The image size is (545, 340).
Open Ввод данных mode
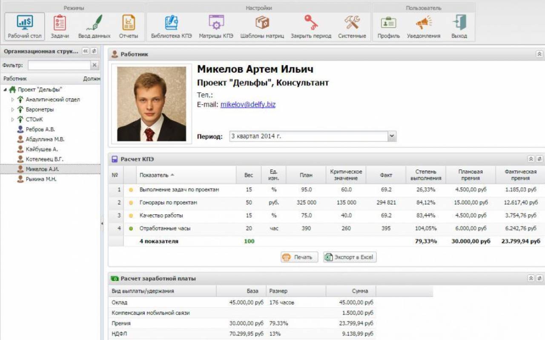tap(94, 26)
